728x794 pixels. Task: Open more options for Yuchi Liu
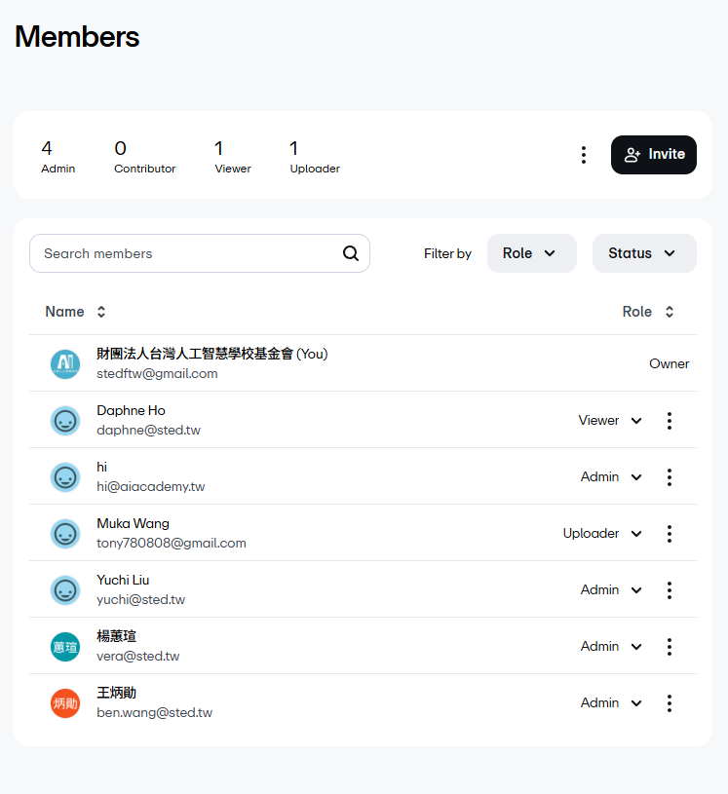(670, 590)
